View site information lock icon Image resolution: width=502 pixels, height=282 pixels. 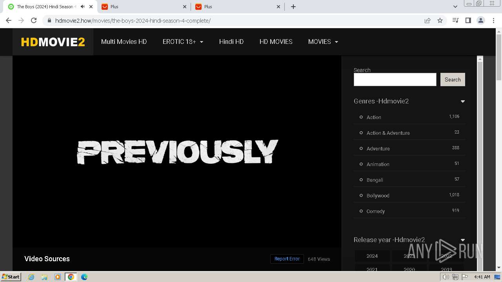[x=49, y=20]
